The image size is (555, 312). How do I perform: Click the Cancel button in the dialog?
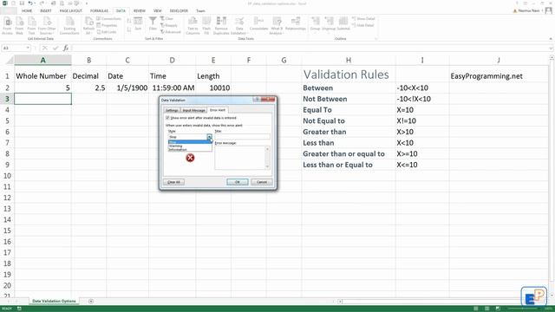pyautogui.click(x=262, y=182)
